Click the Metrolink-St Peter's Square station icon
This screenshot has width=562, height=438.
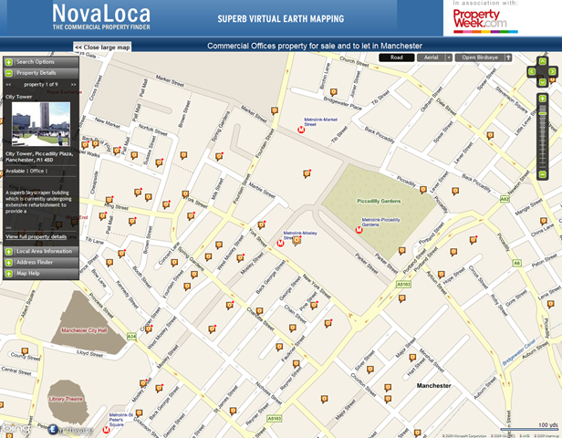(106, 430)
